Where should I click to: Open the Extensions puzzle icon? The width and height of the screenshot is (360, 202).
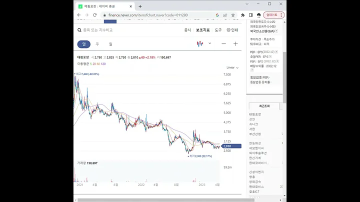pyautogui.click(x=242, y=15)
